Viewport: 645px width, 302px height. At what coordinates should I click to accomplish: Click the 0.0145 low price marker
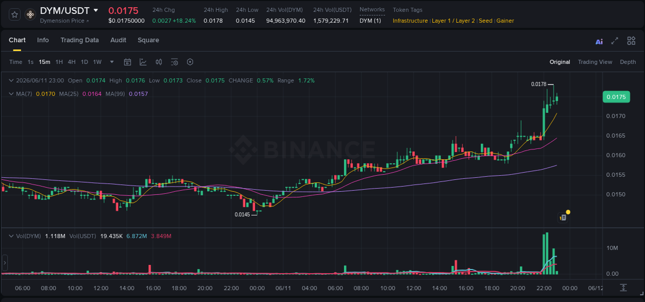[x=243, y=214]
